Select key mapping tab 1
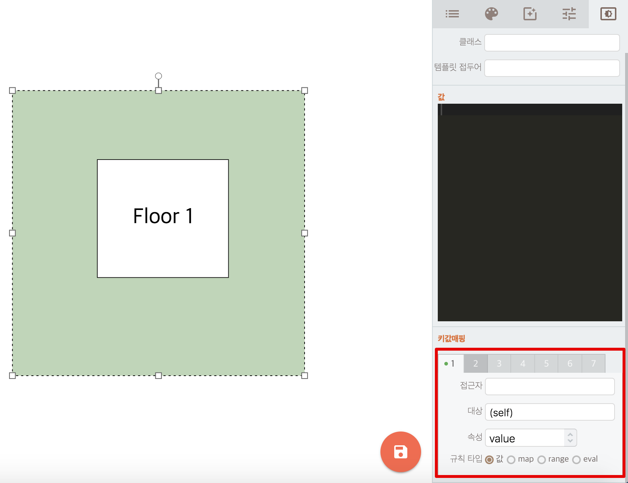 click(x=451, y=363)
